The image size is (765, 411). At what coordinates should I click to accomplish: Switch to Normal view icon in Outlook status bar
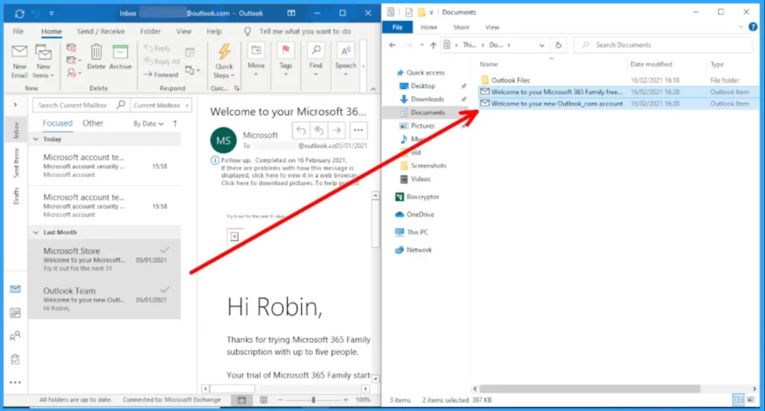(241, 400)
